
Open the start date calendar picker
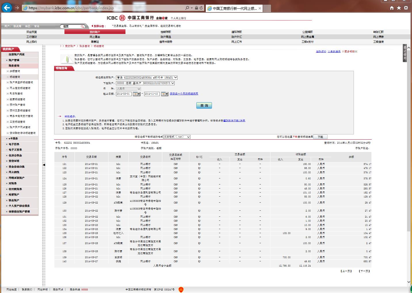136,94
